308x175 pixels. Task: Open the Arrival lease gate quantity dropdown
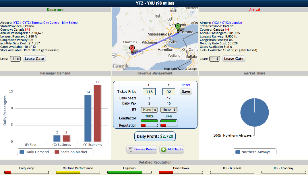(x=215, y=59)
